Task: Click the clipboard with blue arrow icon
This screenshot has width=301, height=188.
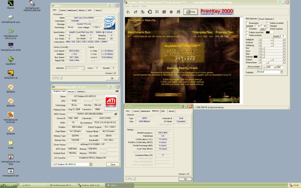Action: 150,12
